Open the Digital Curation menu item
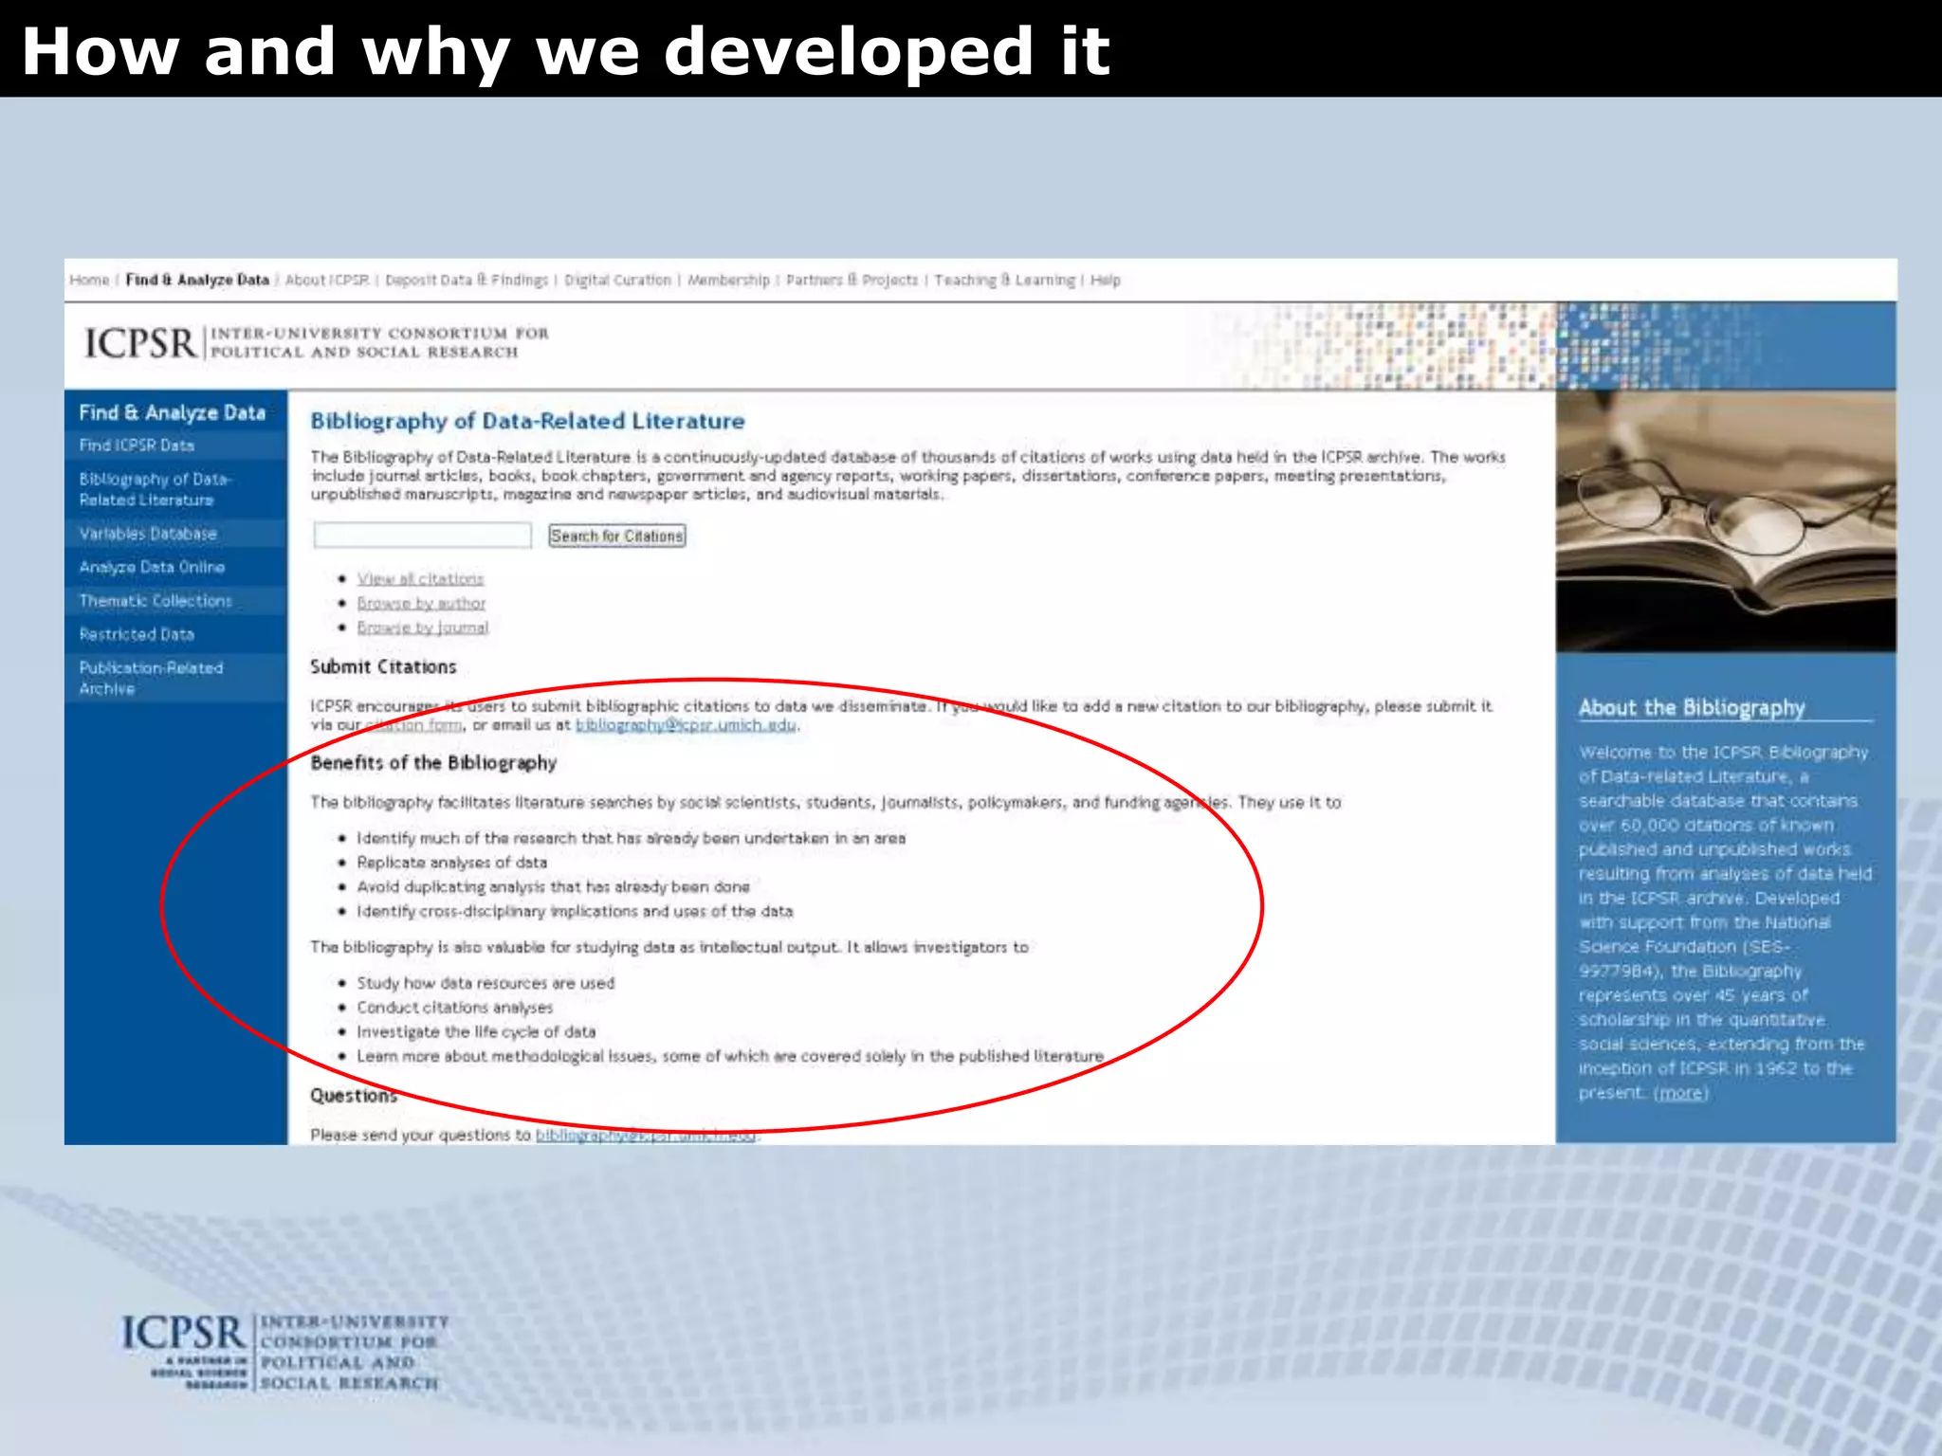The height and width of the screenshot is (1456, 1942). (x=617, y=280)
